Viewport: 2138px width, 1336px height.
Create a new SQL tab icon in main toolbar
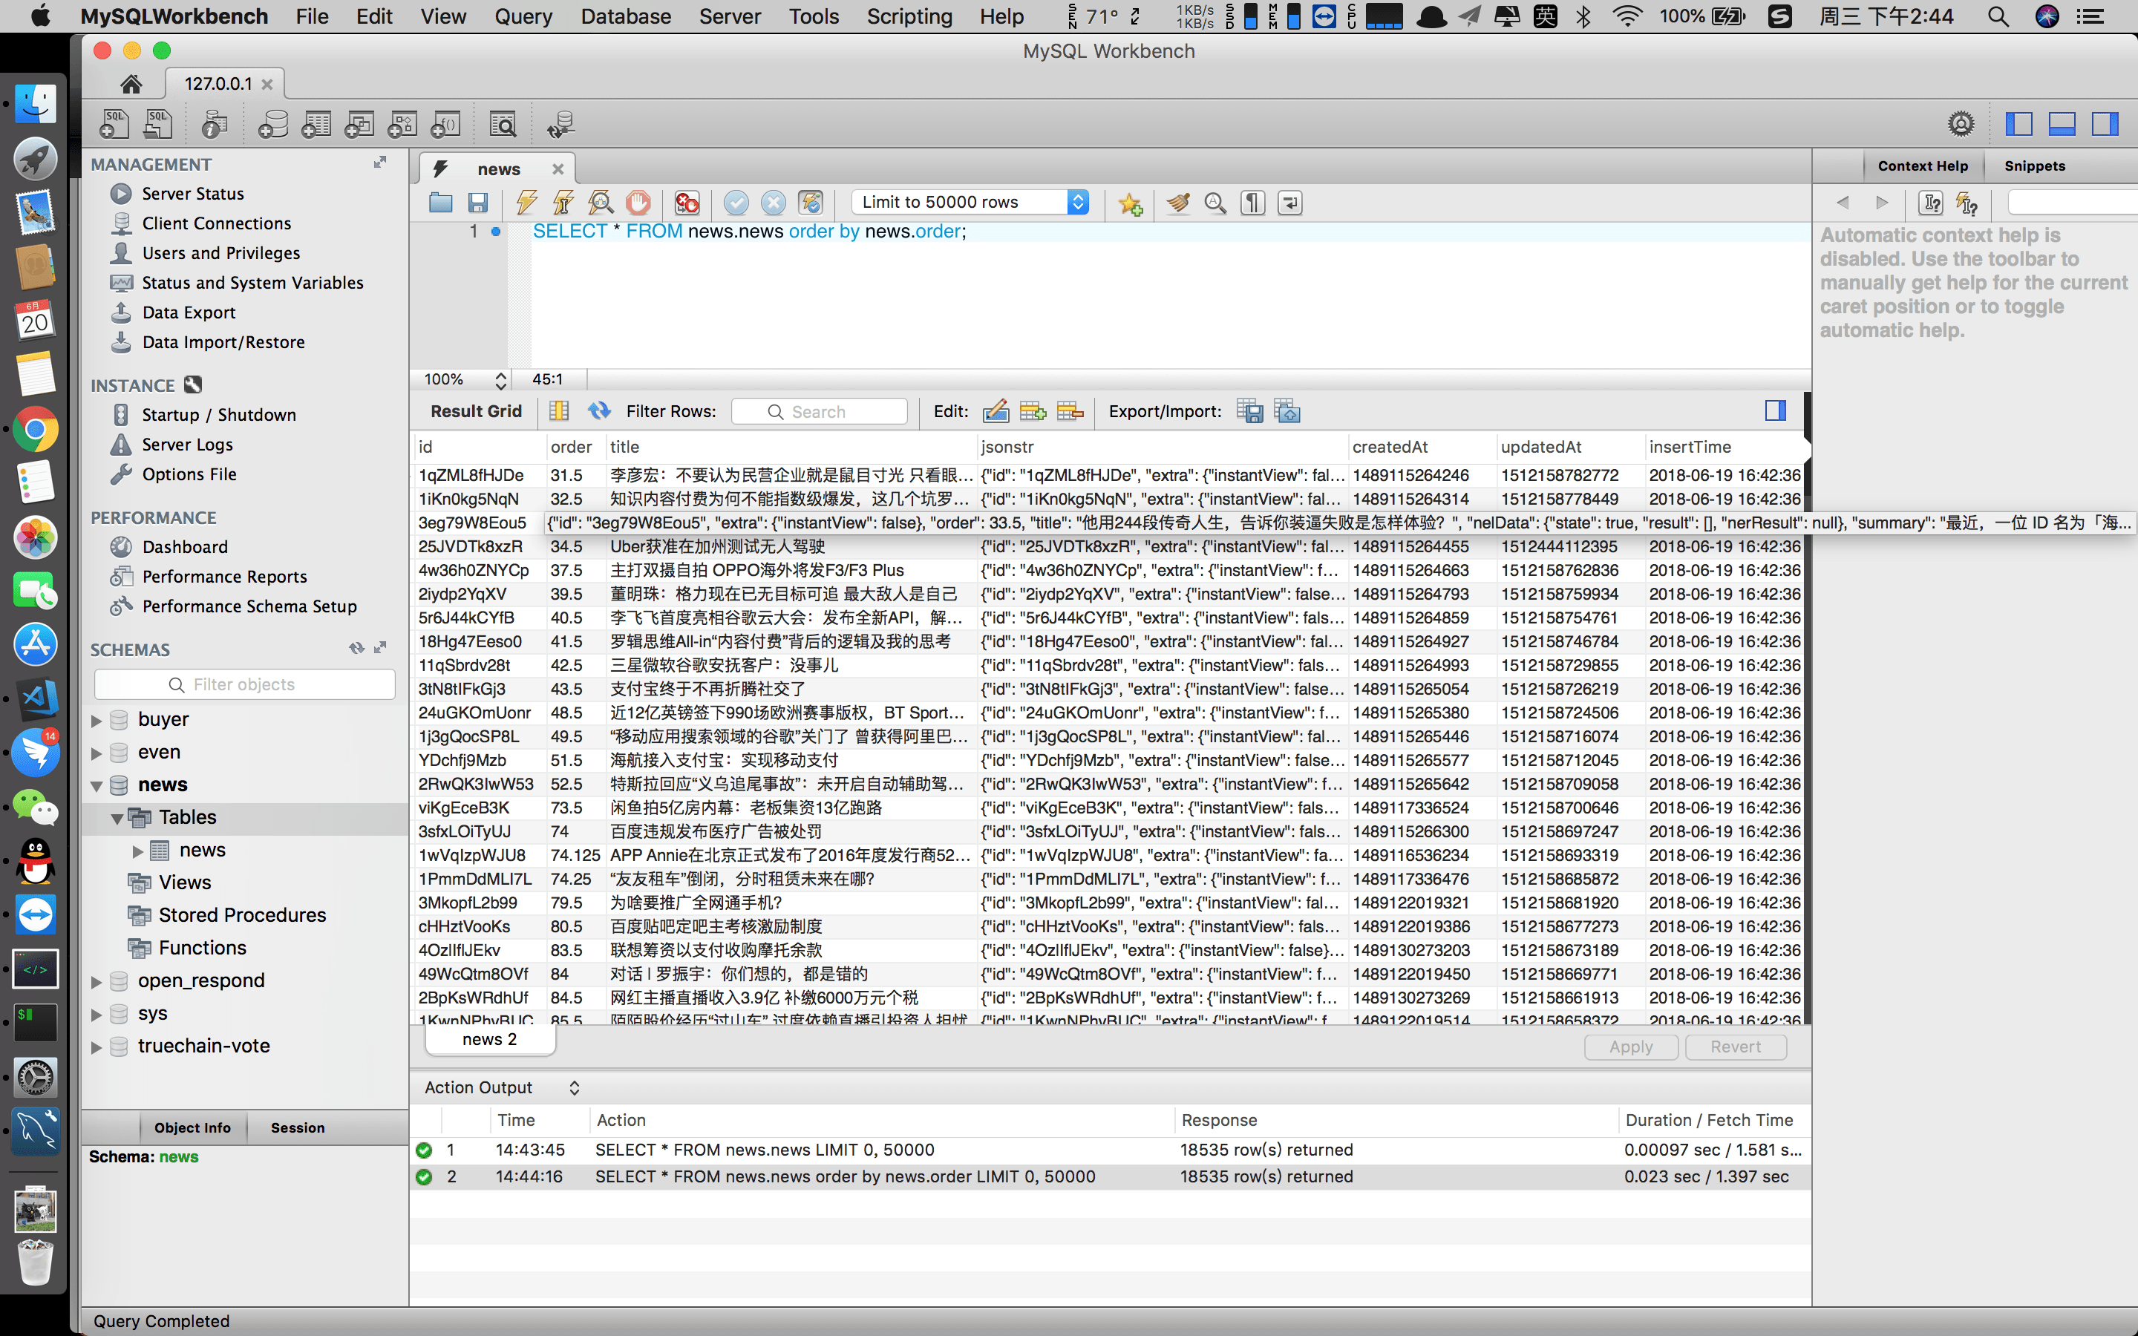[x=115, y=125]
